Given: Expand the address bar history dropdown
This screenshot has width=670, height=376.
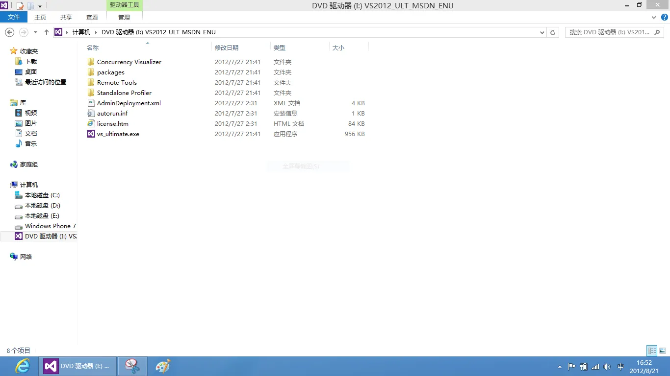Looking at the screenshot, I should [542, 32].
